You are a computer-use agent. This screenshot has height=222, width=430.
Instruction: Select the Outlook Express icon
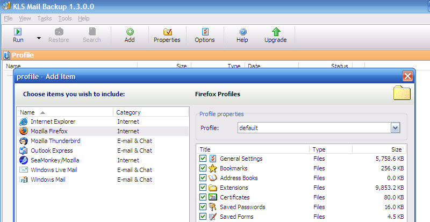point(24,151)
